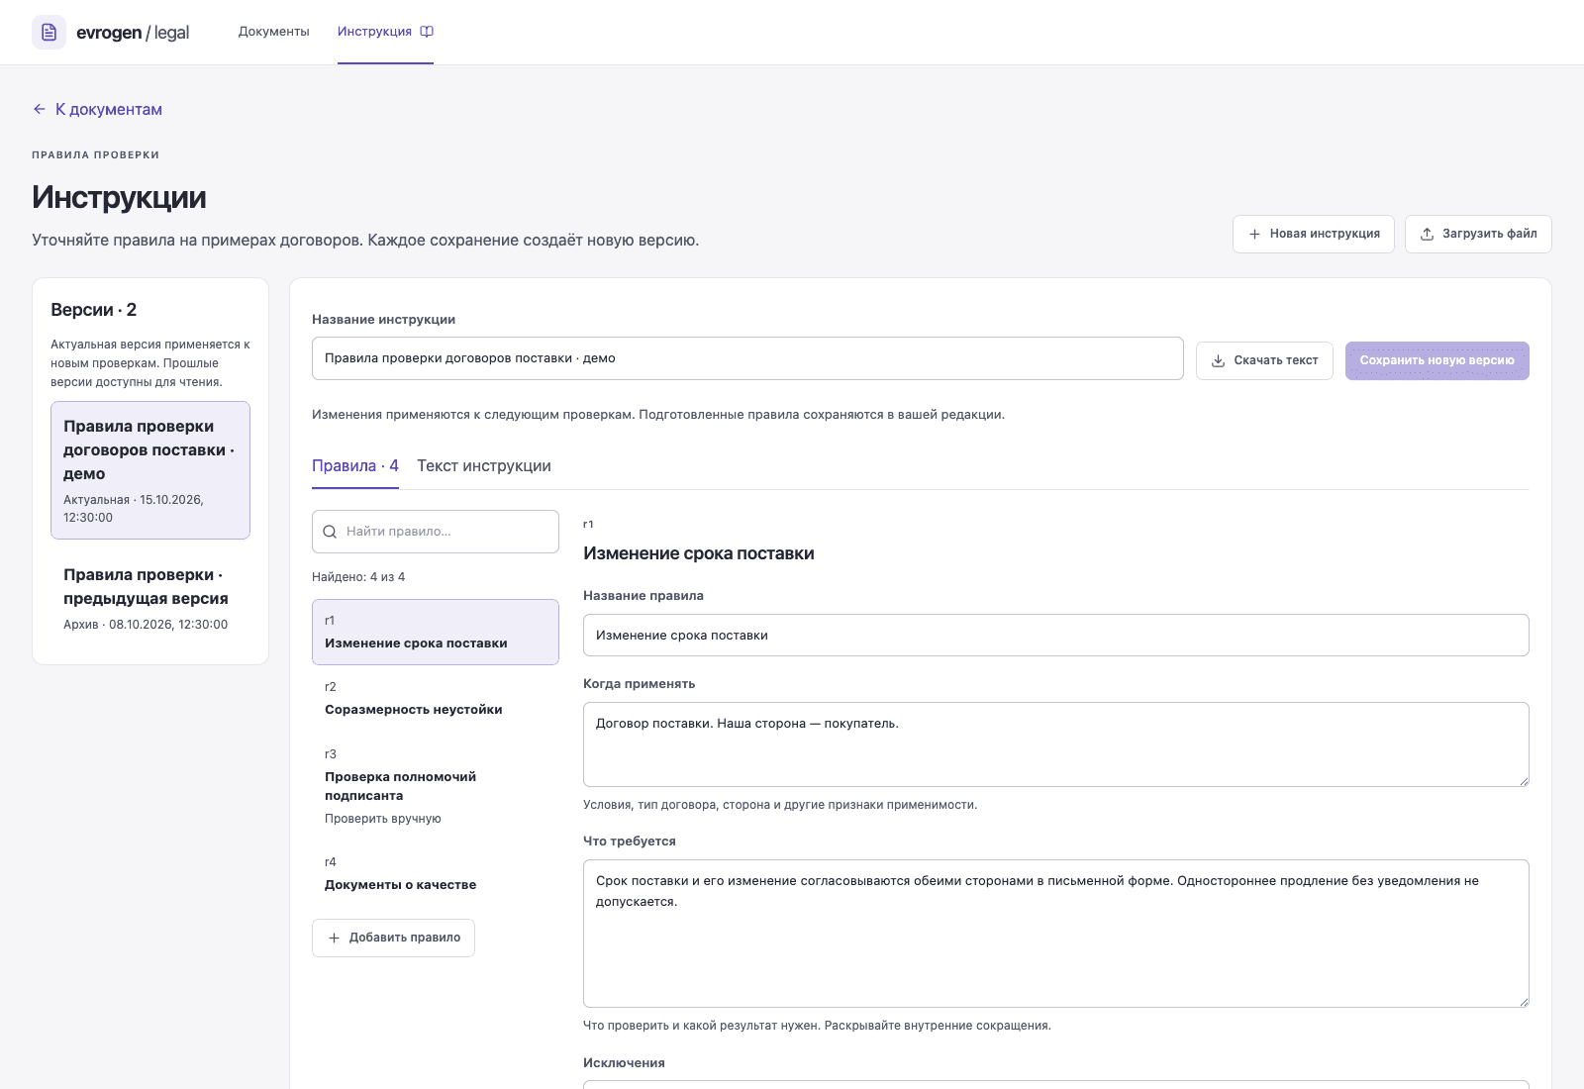Click Сохранить новую версию button

coord(1437,360)
